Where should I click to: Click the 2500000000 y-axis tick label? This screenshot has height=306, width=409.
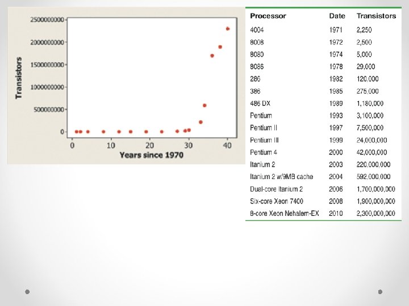point(47,20)
